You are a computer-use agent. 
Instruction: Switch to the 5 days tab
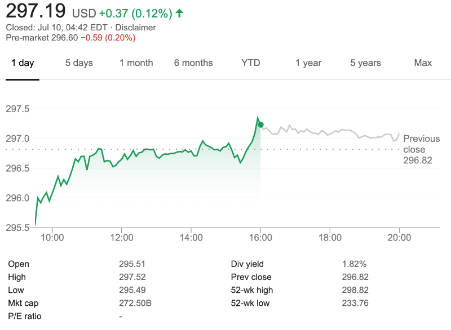79,63
